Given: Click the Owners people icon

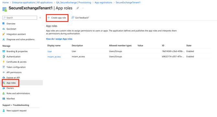Looking at the screenshot, I should click(x=4, y=88).
